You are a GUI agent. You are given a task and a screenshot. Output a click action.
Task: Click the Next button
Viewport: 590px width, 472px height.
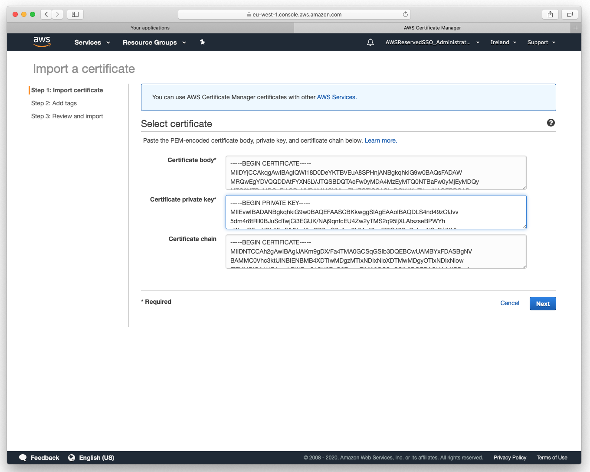click(543, 303)
